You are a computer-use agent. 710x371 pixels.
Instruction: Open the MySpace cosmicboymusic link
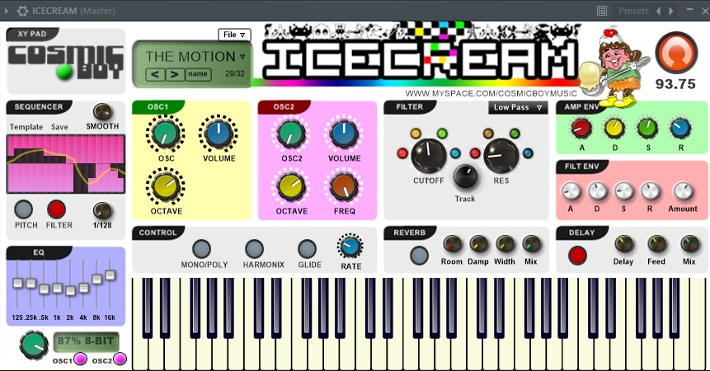[x=491, y=94]
